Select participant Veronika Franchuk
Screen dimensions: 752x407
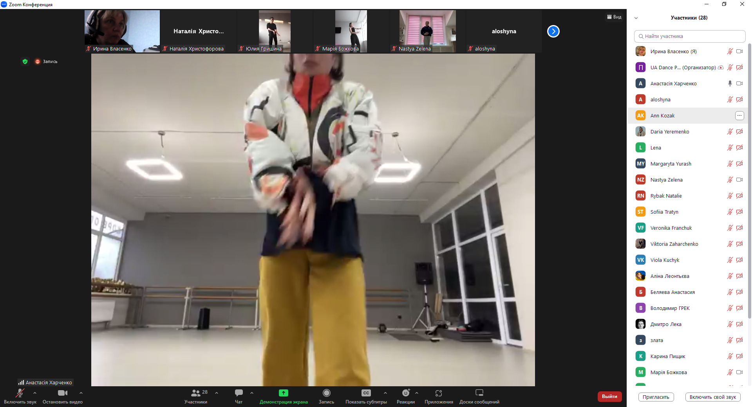(x=688, y=228)
